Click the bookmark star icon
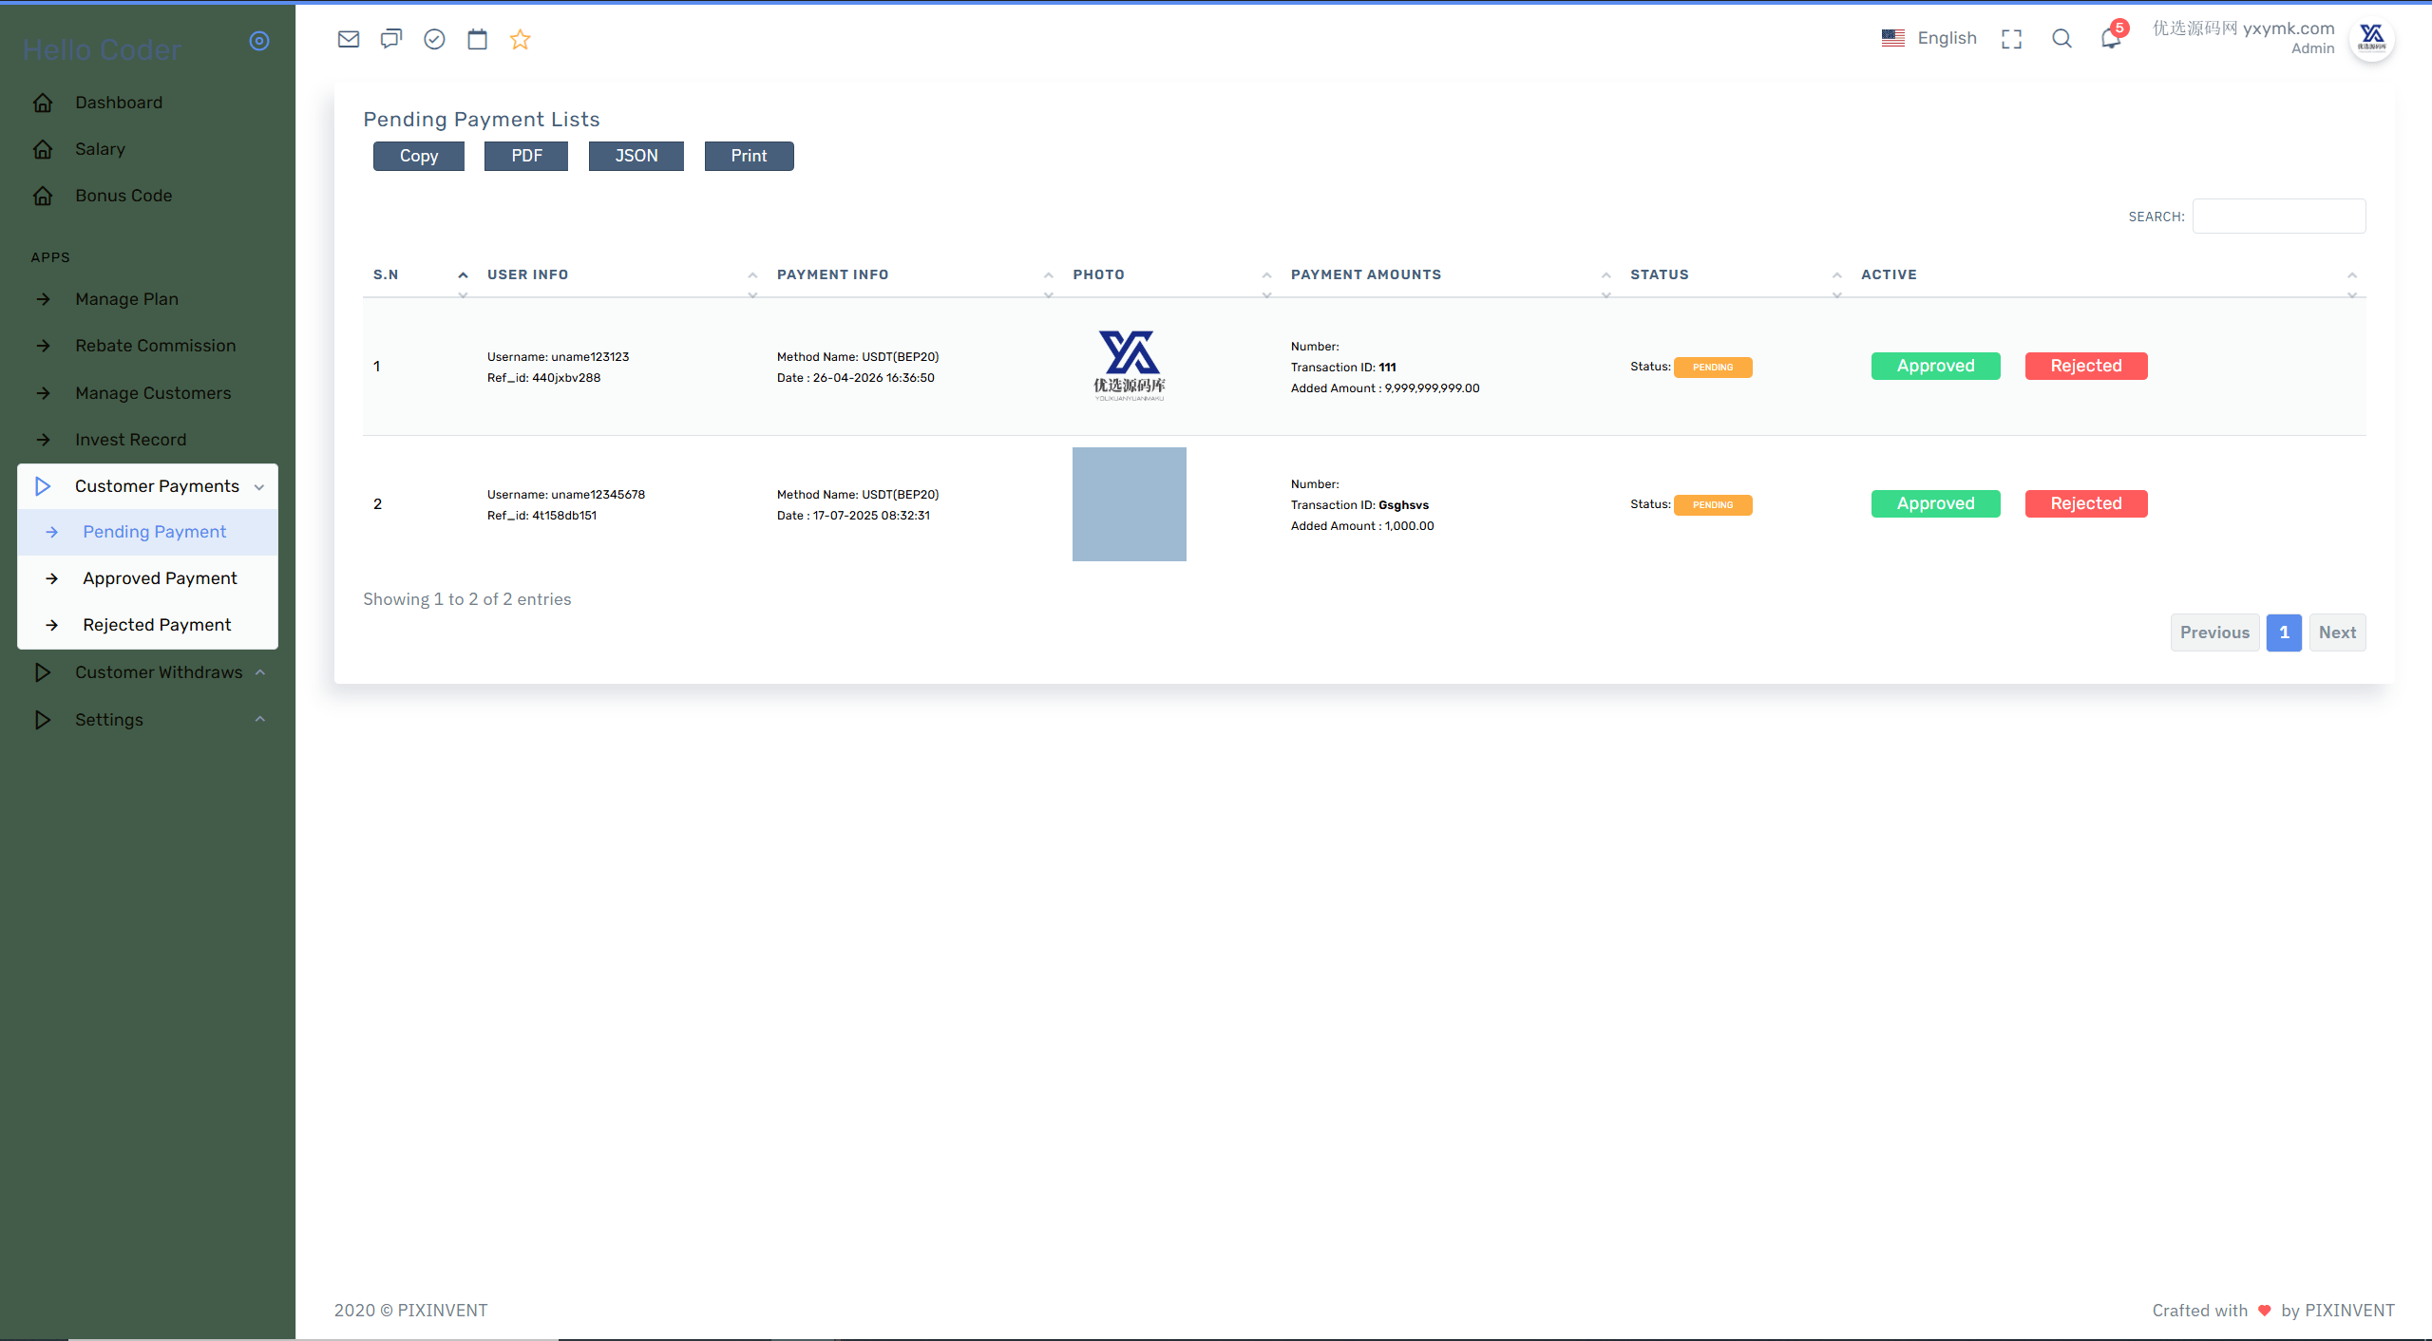Image resolution: width=2432 pixels, height=1341 pixels. click(520, 39)
